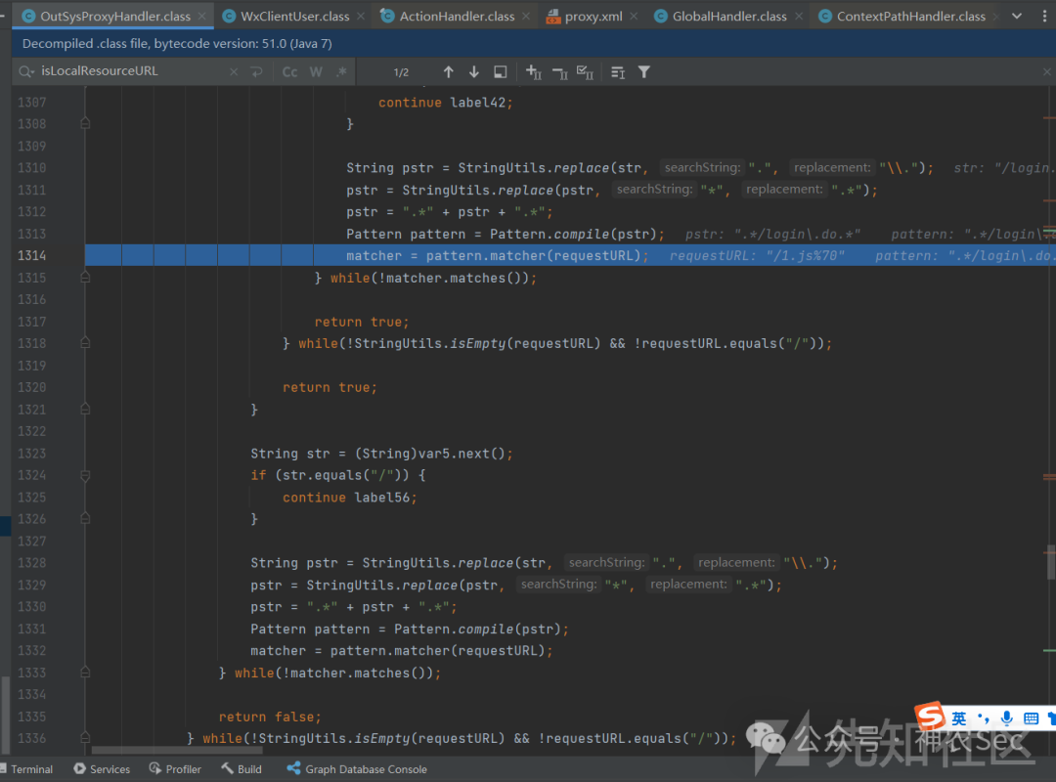Image resolution: width=1056 pixels, height=782 pixels.
Task: Go to next occurrence arrow
Action: tap(474, 71)
